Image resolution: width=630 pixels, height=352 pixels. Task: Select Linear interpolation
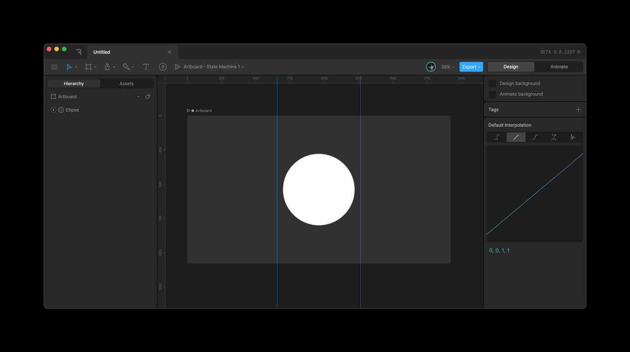click(x=516, y=137)
